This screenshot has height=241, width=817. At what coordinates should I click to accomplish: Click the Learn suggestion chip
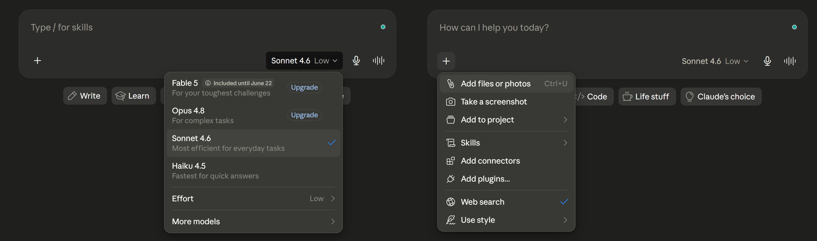click(x=134, y=96)
